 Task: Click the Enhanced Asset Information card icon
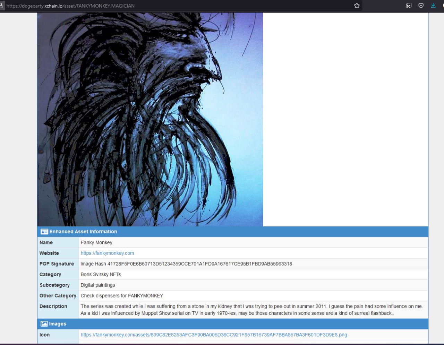(44, 232)
